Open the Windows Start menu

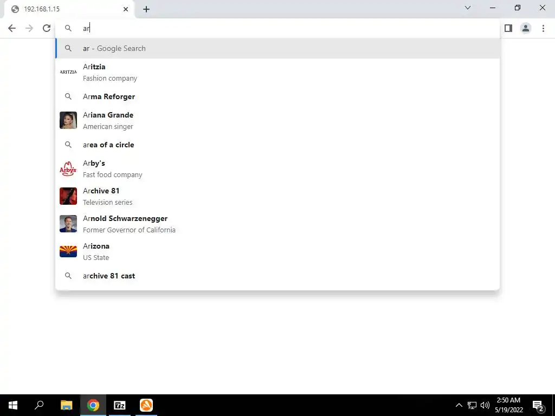13,405
